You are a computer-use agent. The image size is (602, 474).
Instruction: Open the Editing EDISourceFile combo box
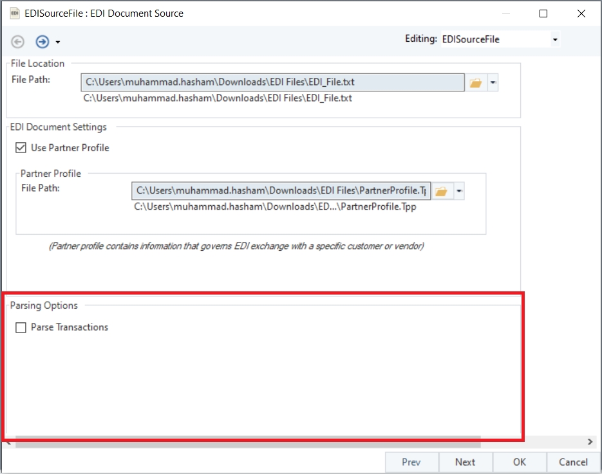coord(500,39)
